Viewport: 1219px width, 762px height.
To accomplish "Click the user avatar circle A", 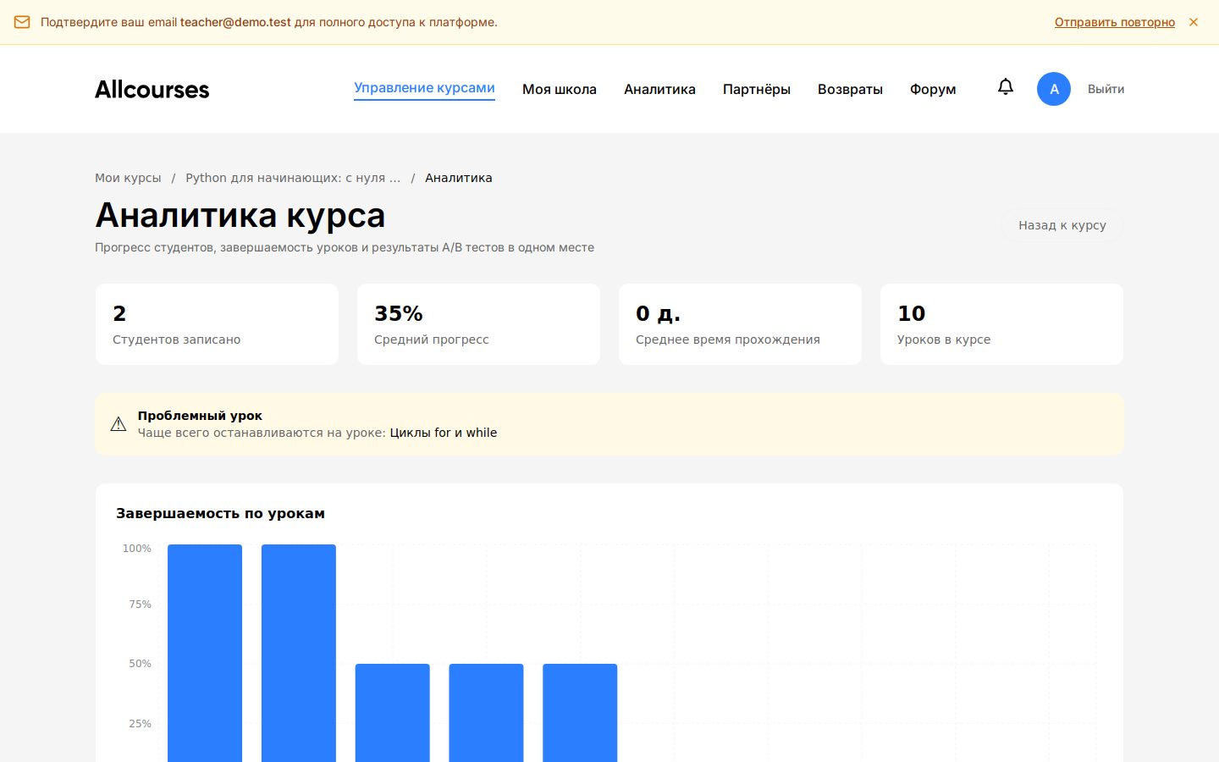I will (x=1054, y=89).
